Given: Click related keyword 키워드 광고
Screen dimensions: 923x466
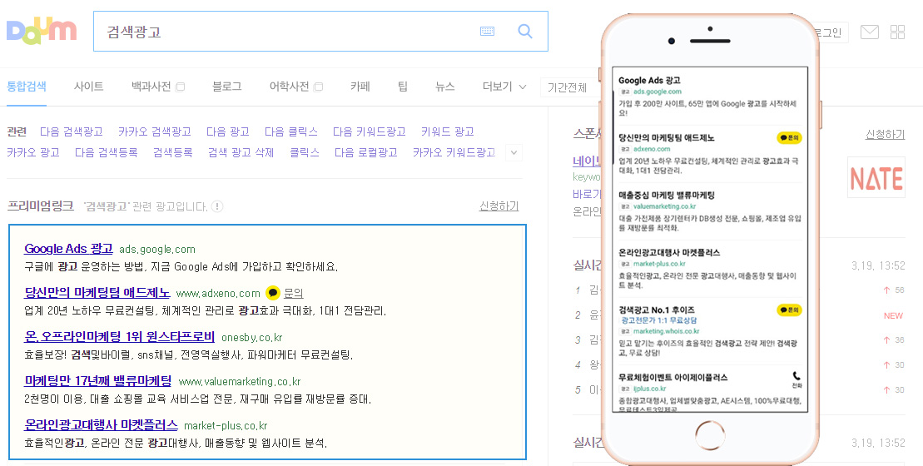Looking at the screenshot, I should 448,131.
